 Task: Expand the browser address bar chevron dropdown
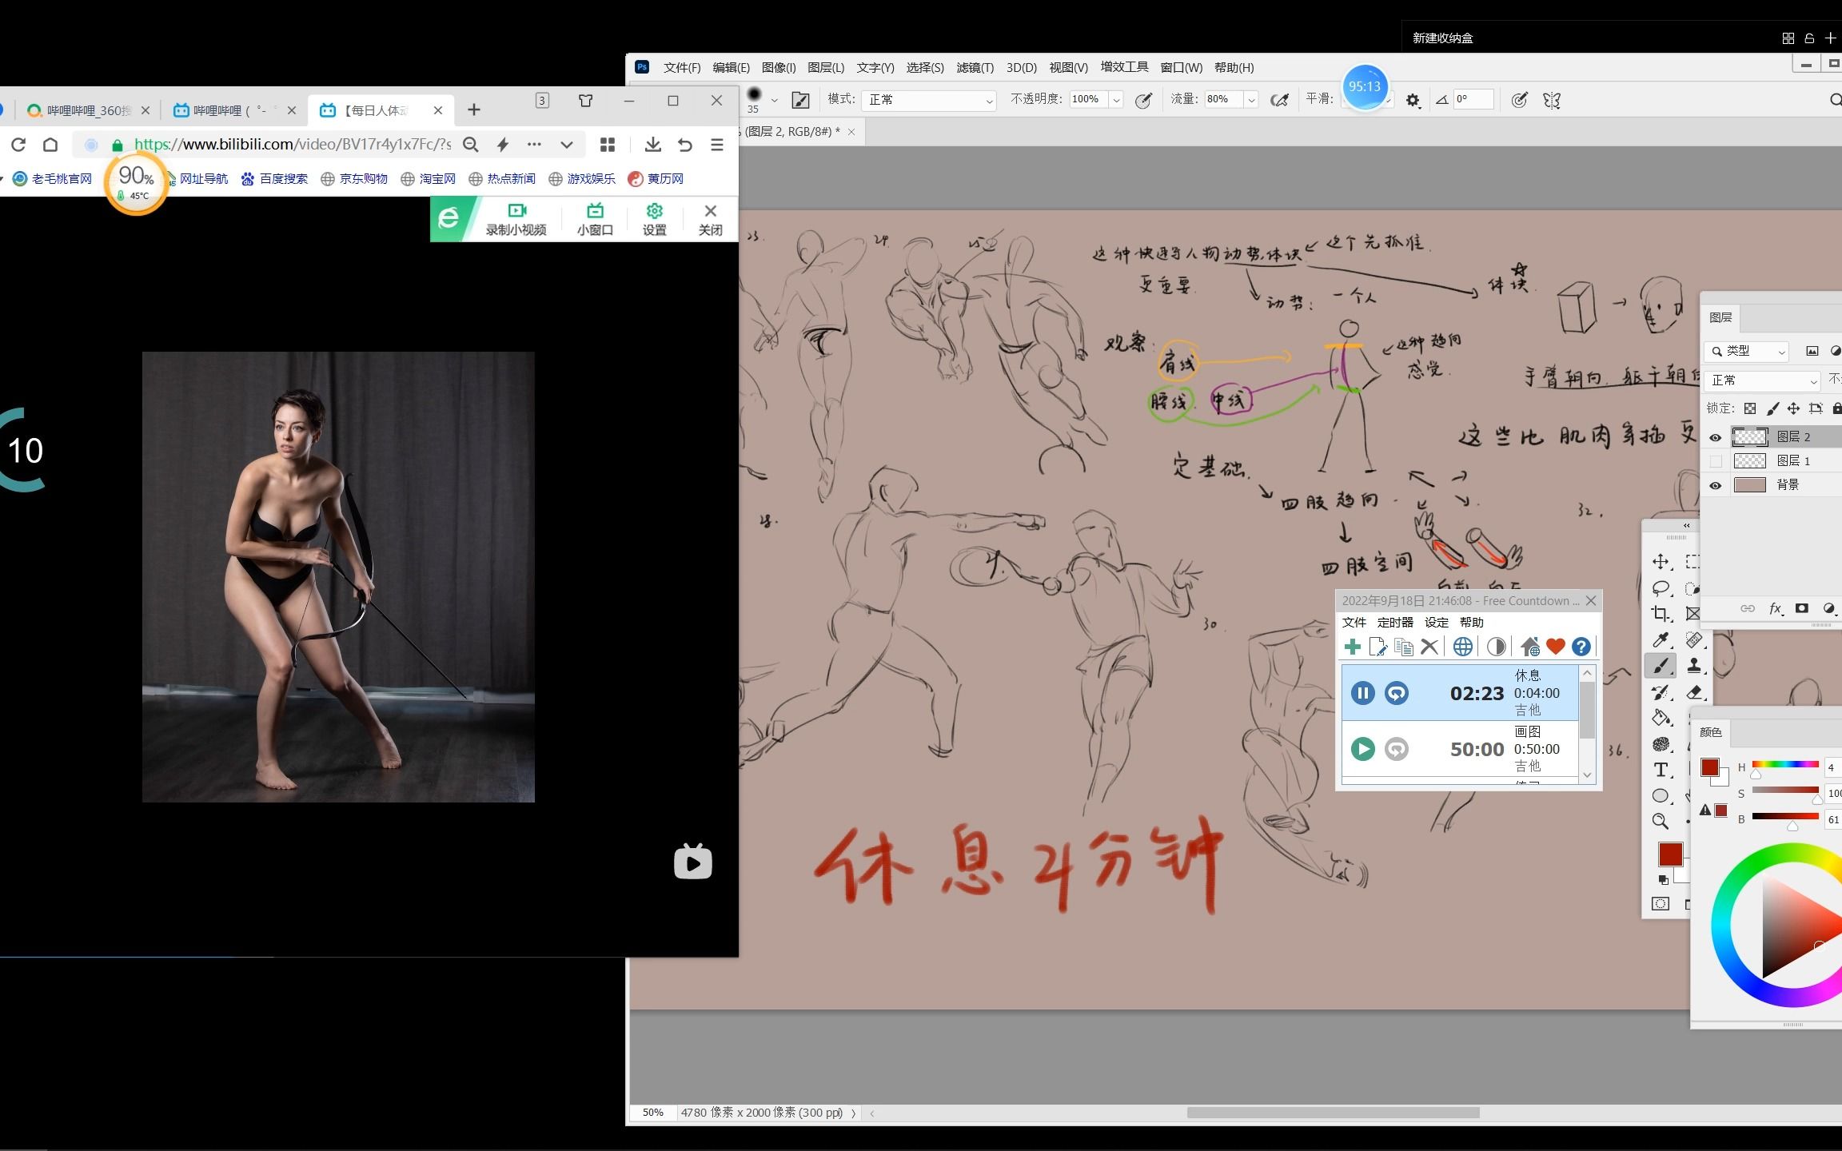(566, 145)
